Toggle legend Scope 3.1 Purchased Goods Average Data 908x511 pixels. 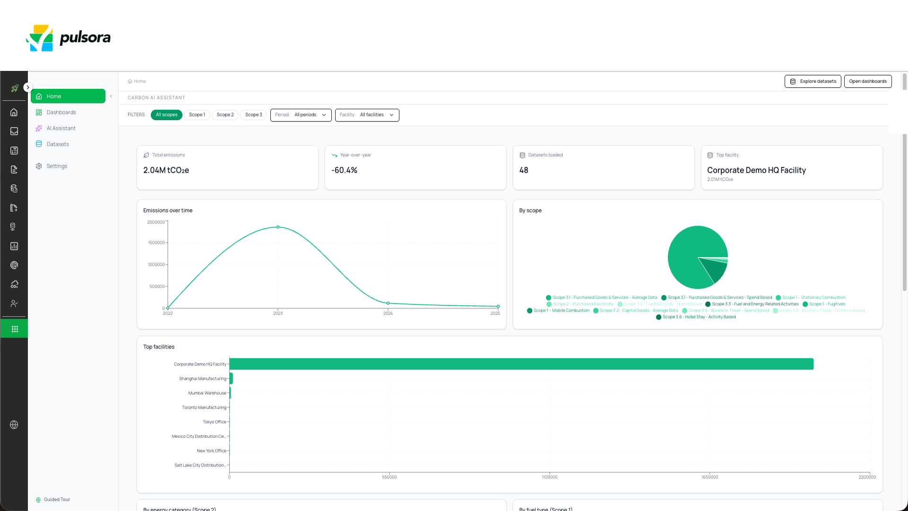(601, 298)
